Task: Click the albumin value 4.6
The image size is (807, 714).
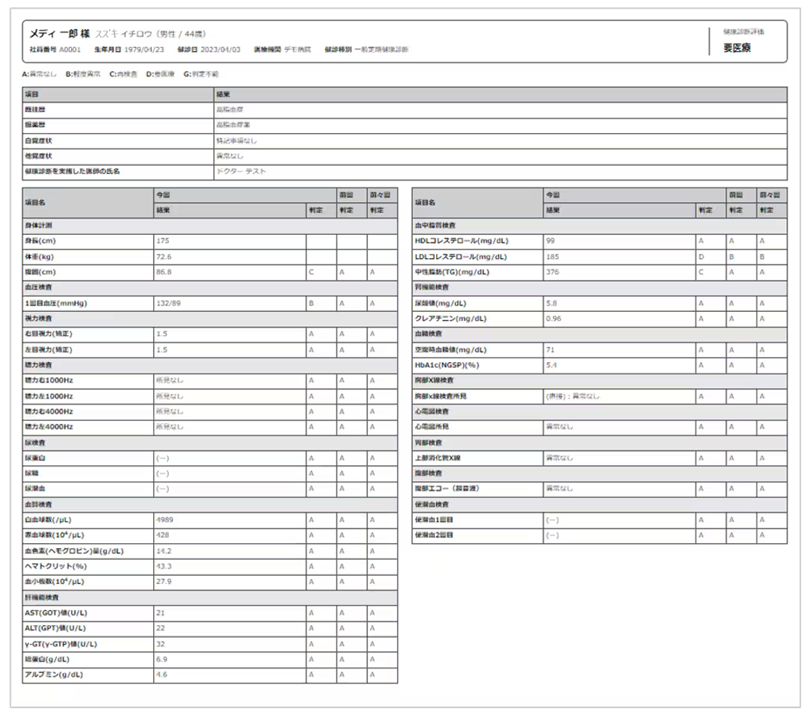Action: (x=161, y=675)
